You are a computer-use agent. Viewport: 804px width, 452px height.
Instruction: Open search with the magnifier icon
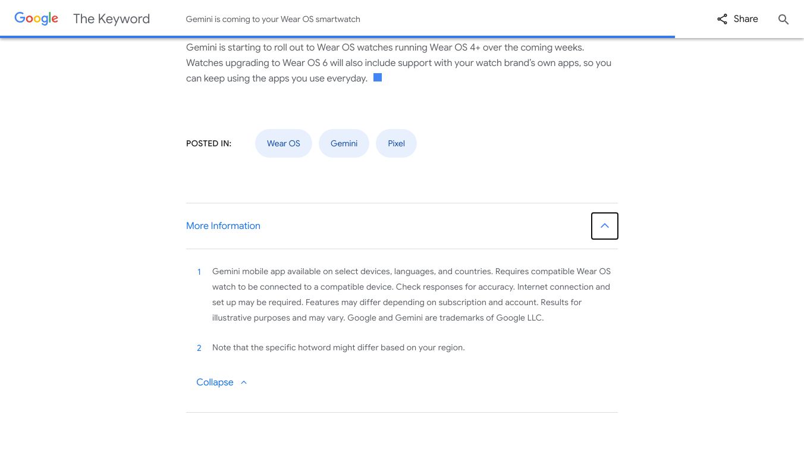(783, 20)
